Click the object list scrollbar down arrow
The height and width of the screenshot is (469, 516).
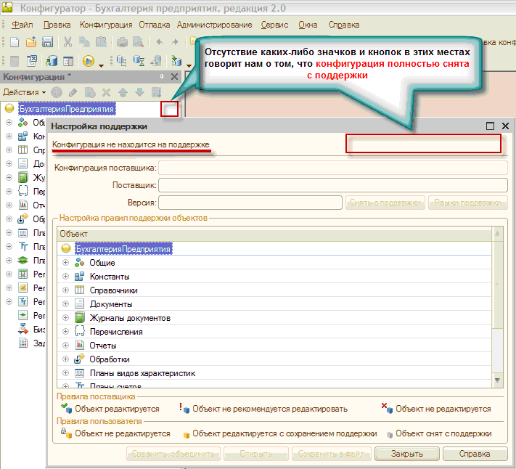point(496,380)
